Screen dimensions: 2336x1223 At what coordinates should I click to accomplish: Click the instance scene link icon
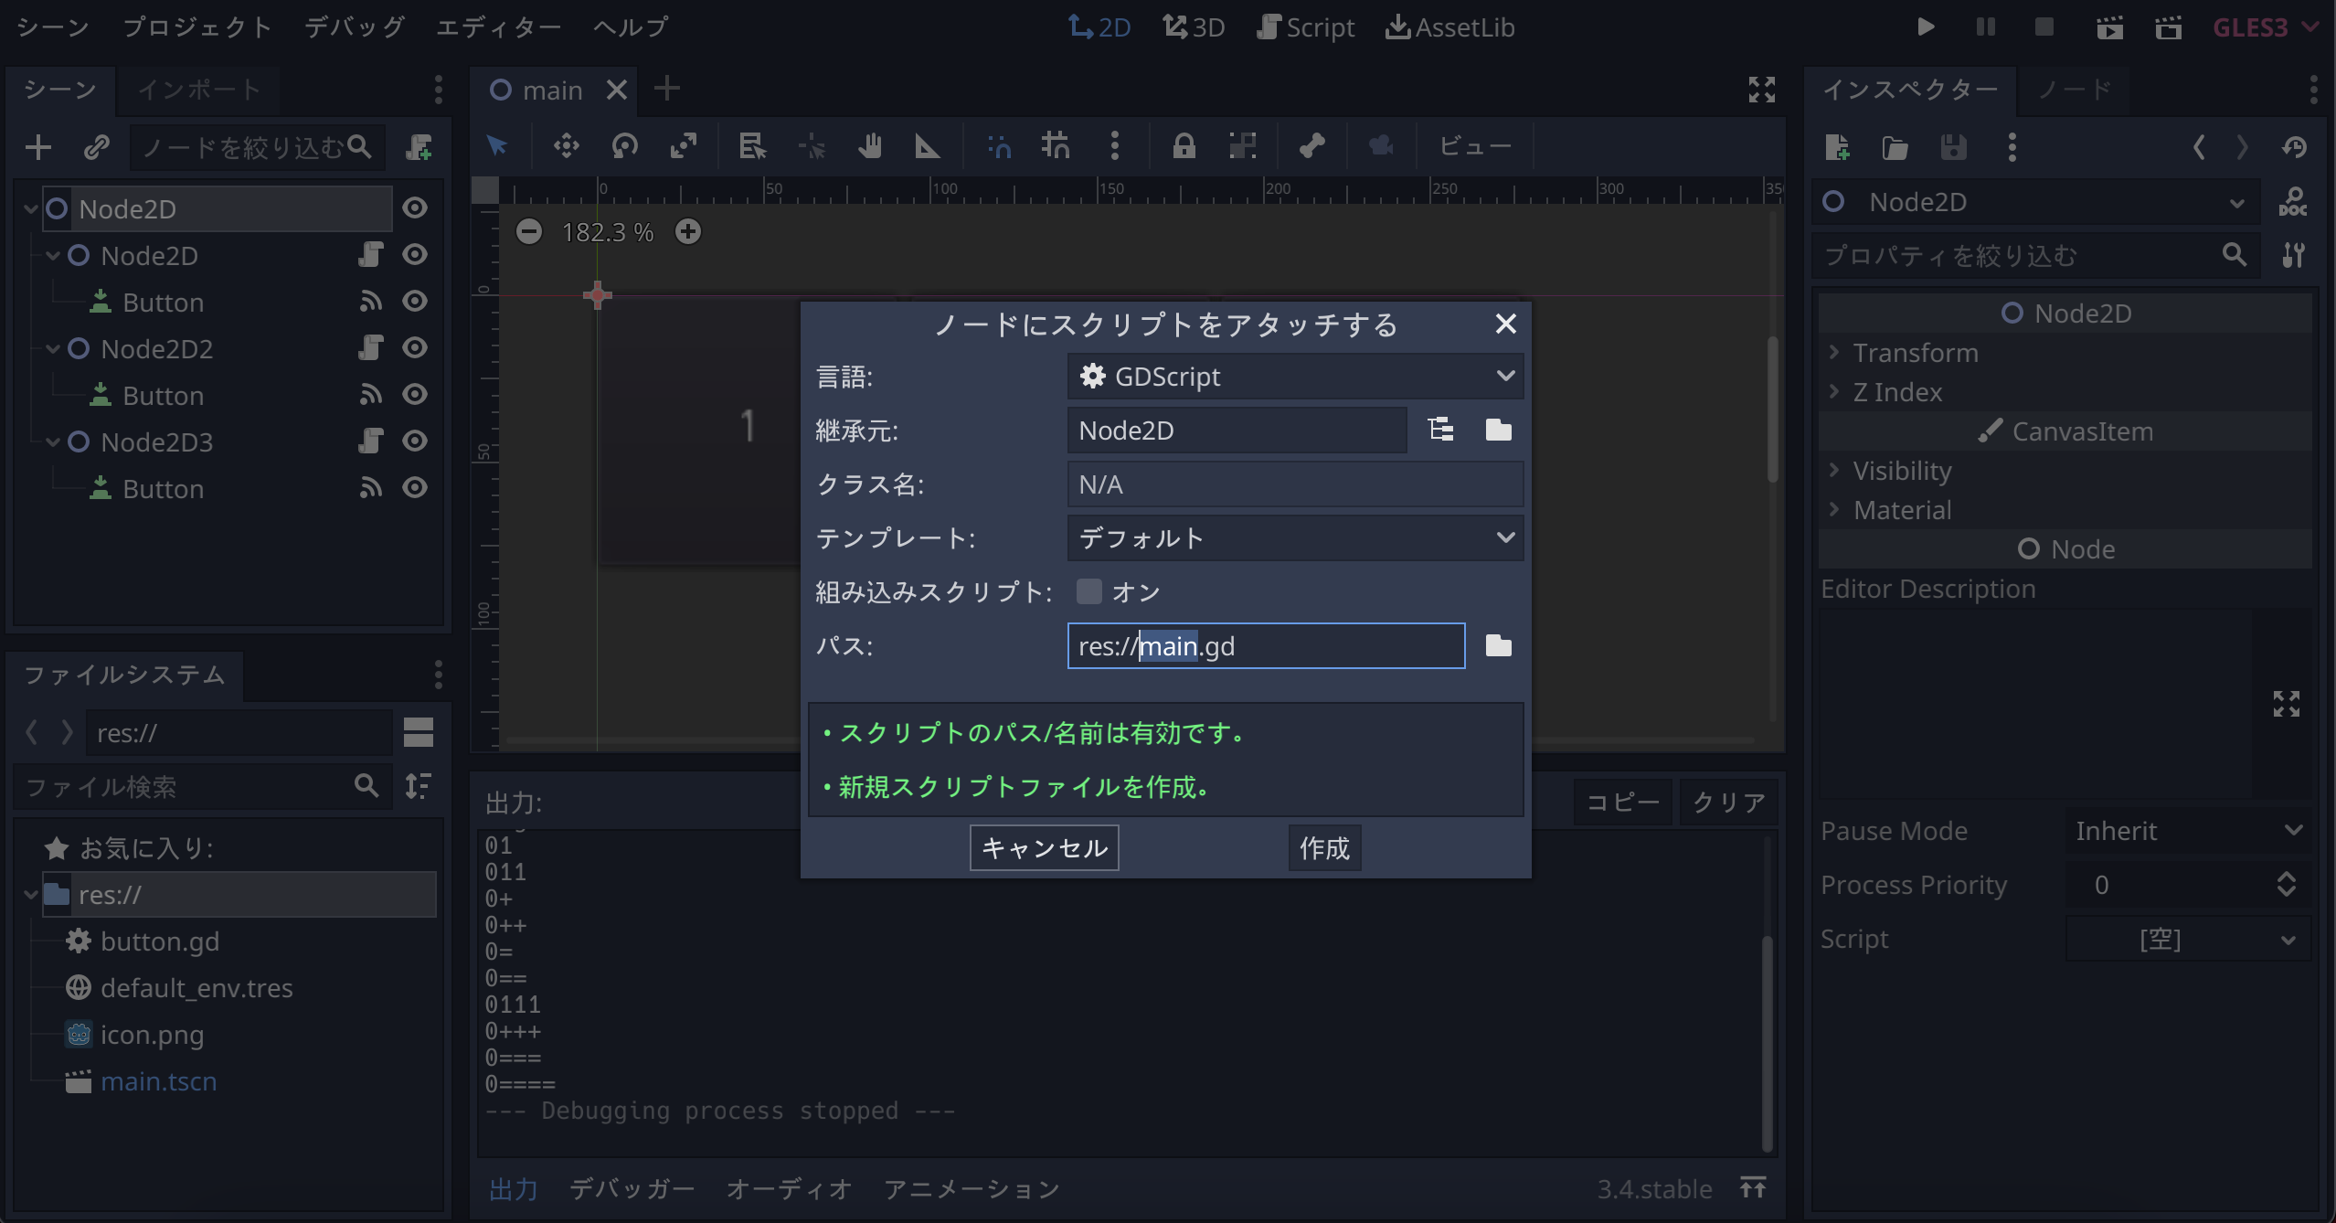coord(96,146)
